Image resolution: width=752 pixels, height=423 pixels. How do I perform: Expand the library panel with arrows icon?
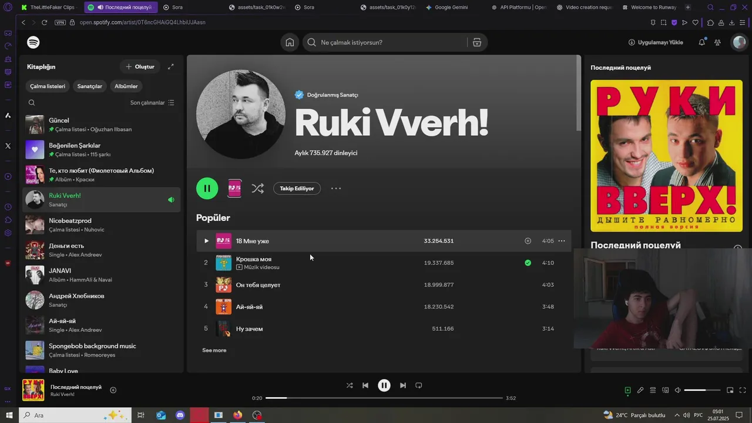pyautogui.click(x=170, y=66)
